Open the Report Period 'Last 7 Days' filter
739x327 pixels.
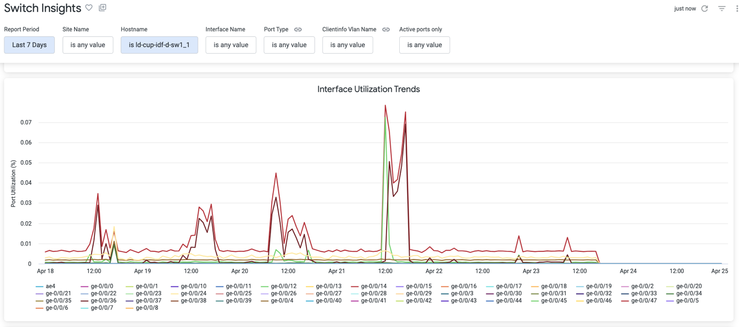(x=29, y=45)
